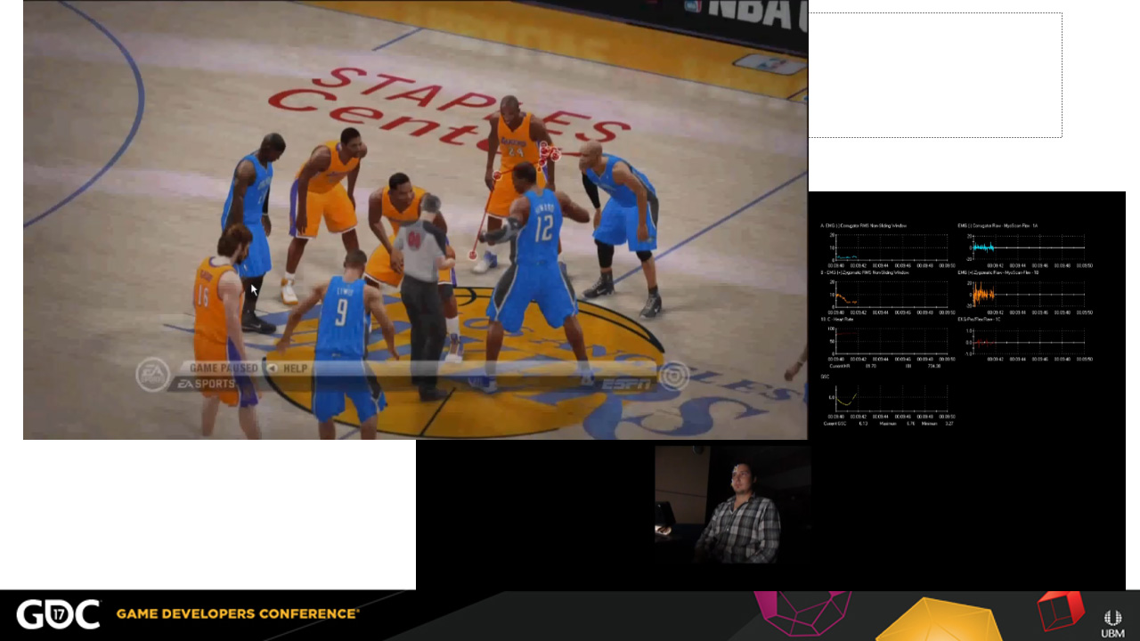Click the GAME DEVELOPERS CONFERENCE text
Viewport: 1140px width, 641px height.
pos(238,613)
